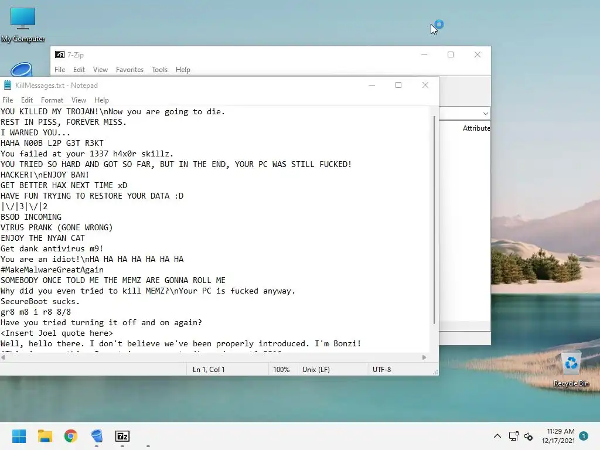This screenshot has height=450, width=600.
Task: Click 'Have you tried turning it off' line
Action: (x=101, y=323)
